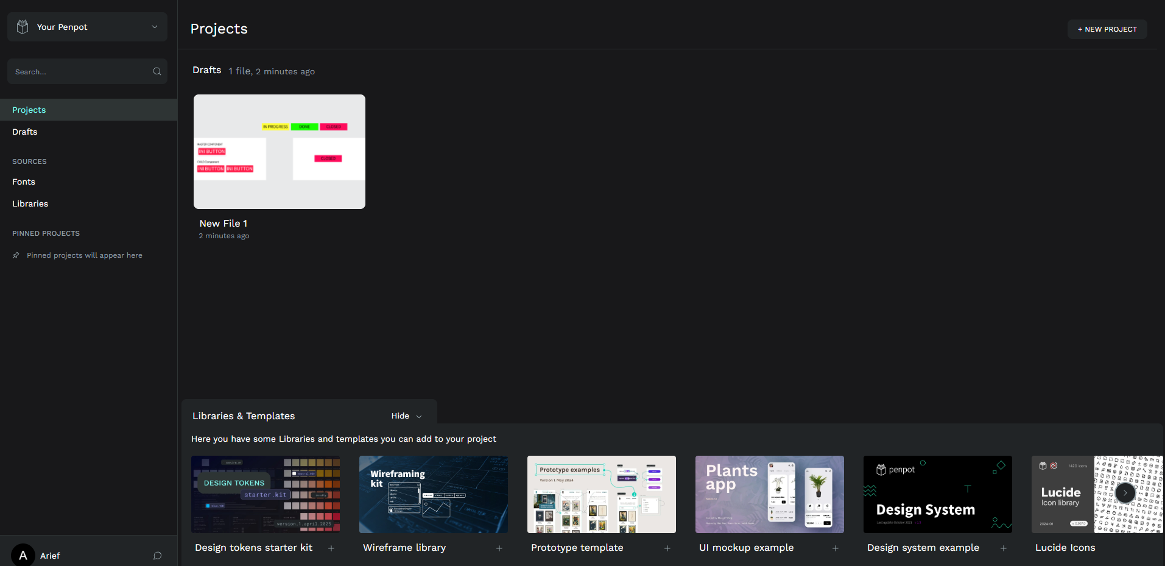Open Libraries from the sidebar

(x=30, y=203)
